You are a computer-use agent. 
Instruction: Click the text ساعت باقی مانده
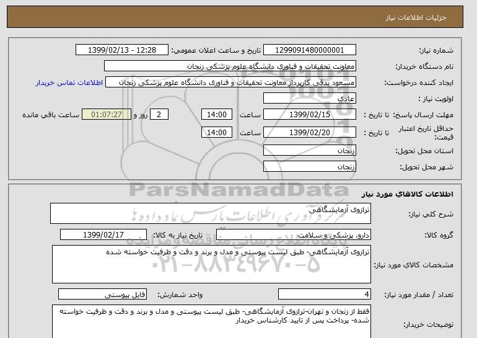(x=51, y=115)
